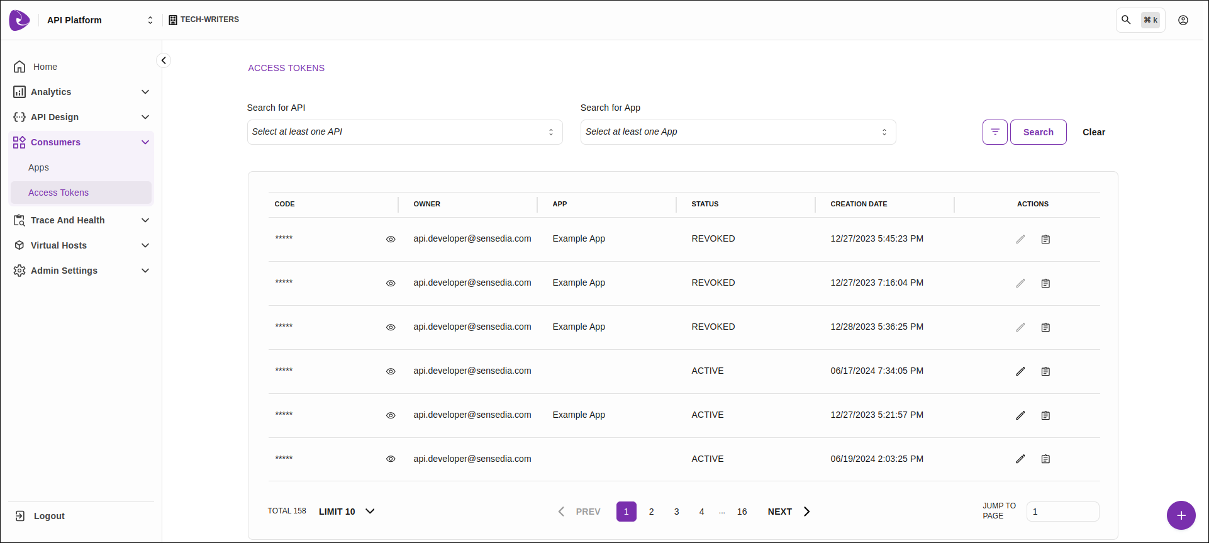Open the user profile icon
Image resolution: width=1209 pixels, height=543 pixels.
[1183, 20]
